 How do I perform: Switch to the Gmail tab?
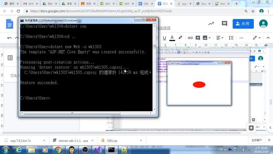[x=31, y=4]
